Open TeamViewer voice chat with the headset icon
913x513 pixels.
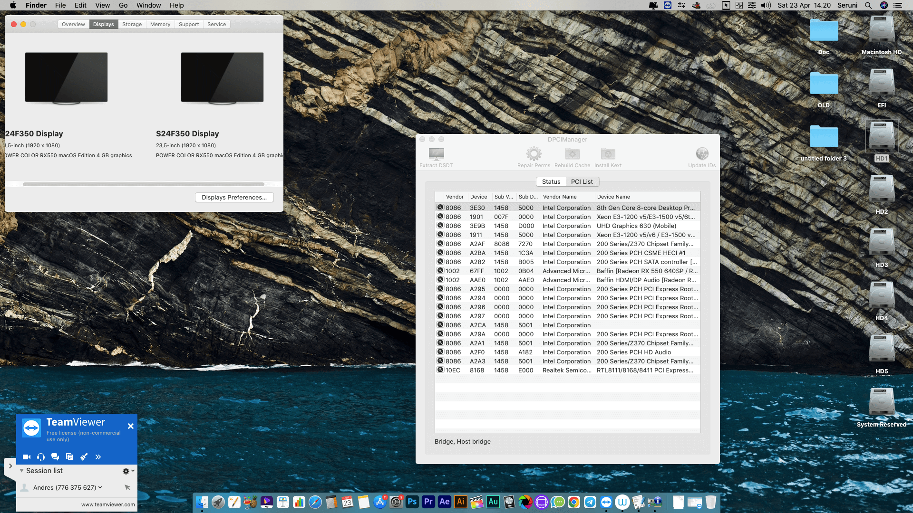tap(40, 456)
